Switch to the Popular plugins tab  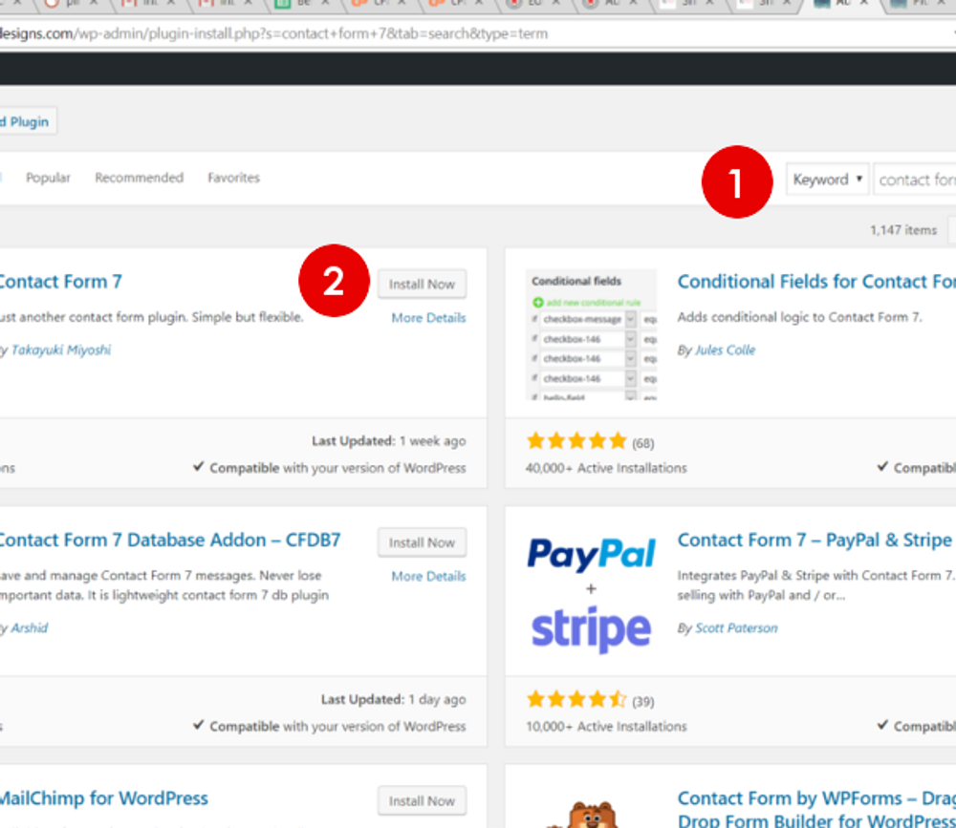tap(48, 178)
